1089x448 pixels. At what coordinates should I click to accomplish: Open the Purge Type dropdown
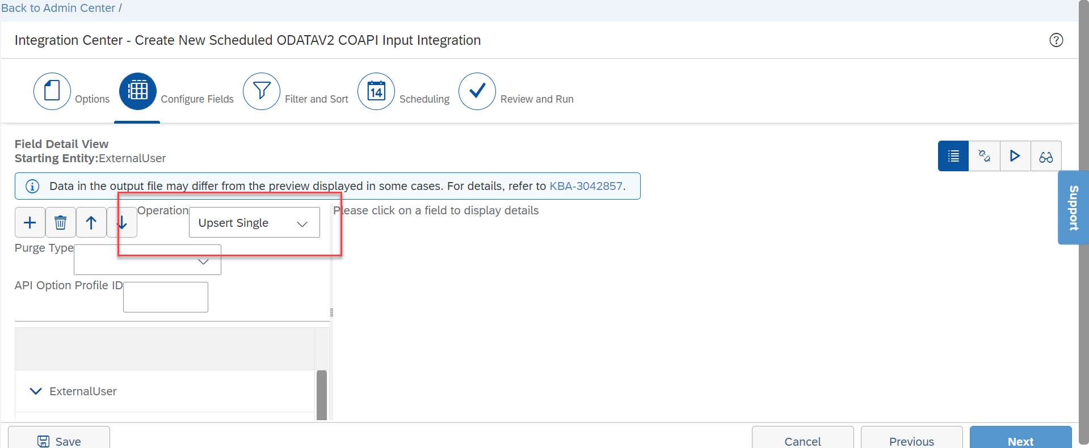click(x=148, y=260)
